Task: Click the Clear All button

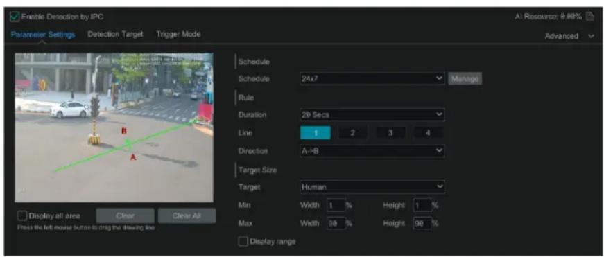Action: [x=187, y=216]
